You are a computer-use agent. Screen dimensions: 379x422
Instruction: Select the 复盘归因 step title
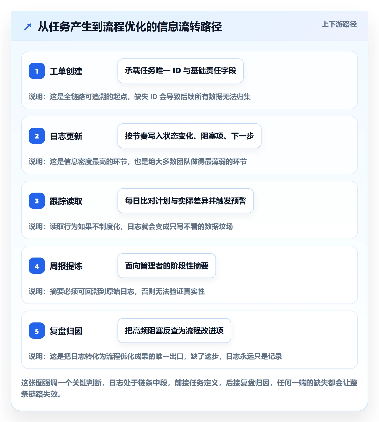66,331
